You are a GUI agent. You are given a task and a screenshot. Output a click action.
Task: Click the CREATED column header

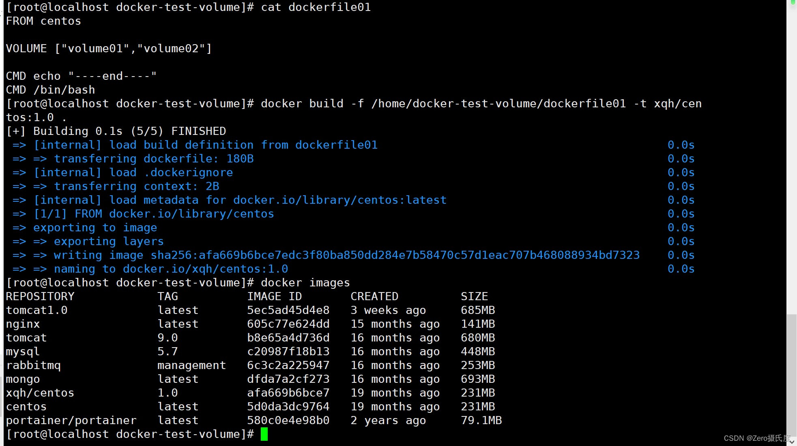(x=374, y=297)
